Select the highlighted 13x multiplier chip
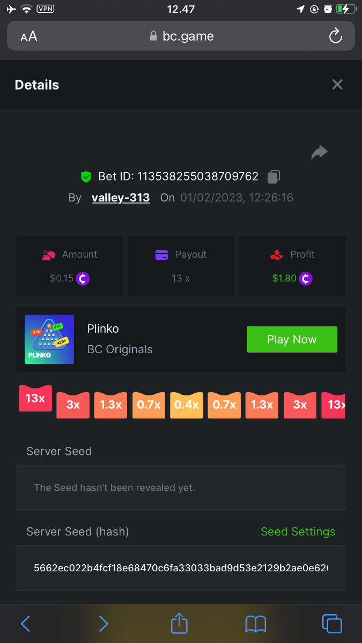 pyautogui.click(x=35, y=398)
